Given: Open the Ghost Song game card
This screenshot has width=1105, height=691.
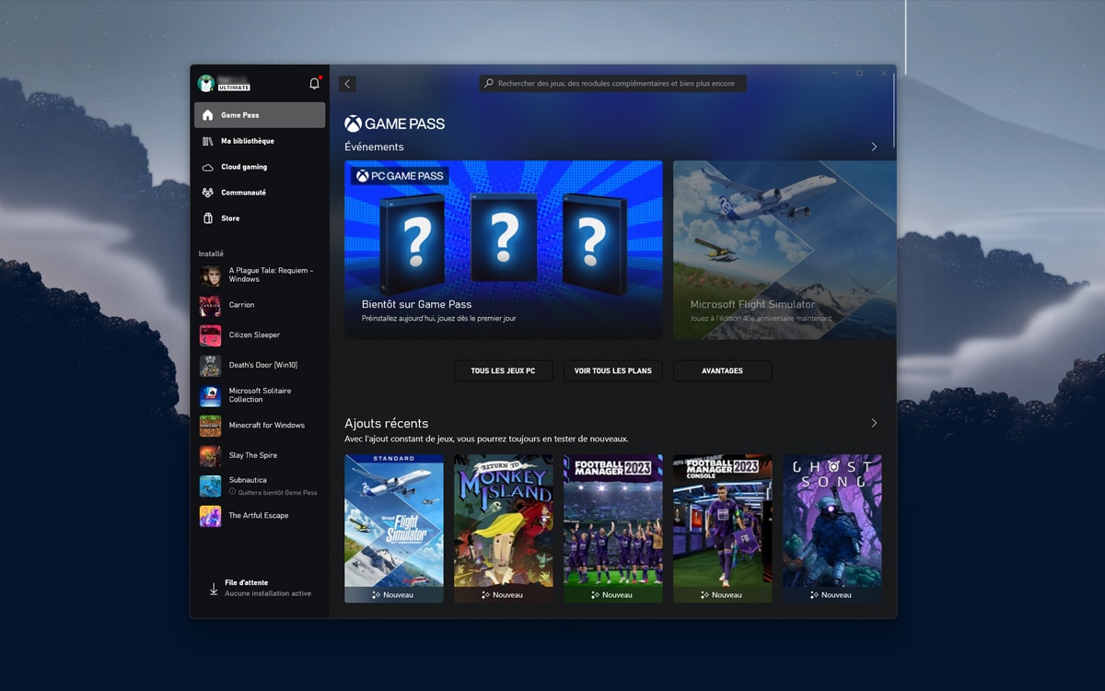Looking at the screenshot, I should click(832, 528).
